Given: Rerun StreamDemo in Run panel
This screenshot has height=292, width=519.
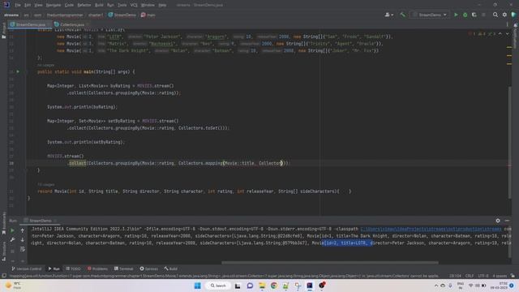Looking at the screenshot, I should pyautogui.click(x=12, y=230).
